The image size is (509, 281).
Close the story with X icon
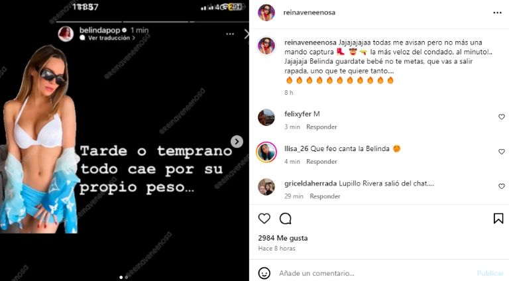(x=247, y=34)
